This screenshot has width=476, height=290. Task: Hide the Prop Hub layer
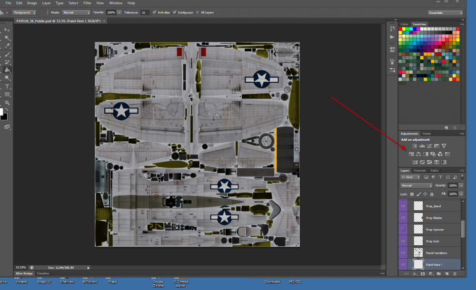click(x=403, y=241)
